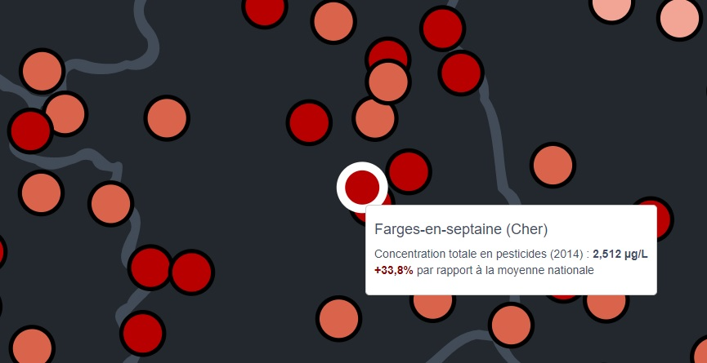Select the salmon marker directly above highlighted marker

(x=375, y=118)
